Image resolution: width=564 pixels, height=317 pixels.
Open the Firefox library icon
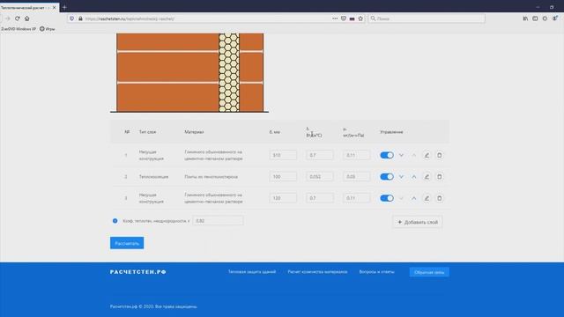pyautogui.click(x=525, y=18)
